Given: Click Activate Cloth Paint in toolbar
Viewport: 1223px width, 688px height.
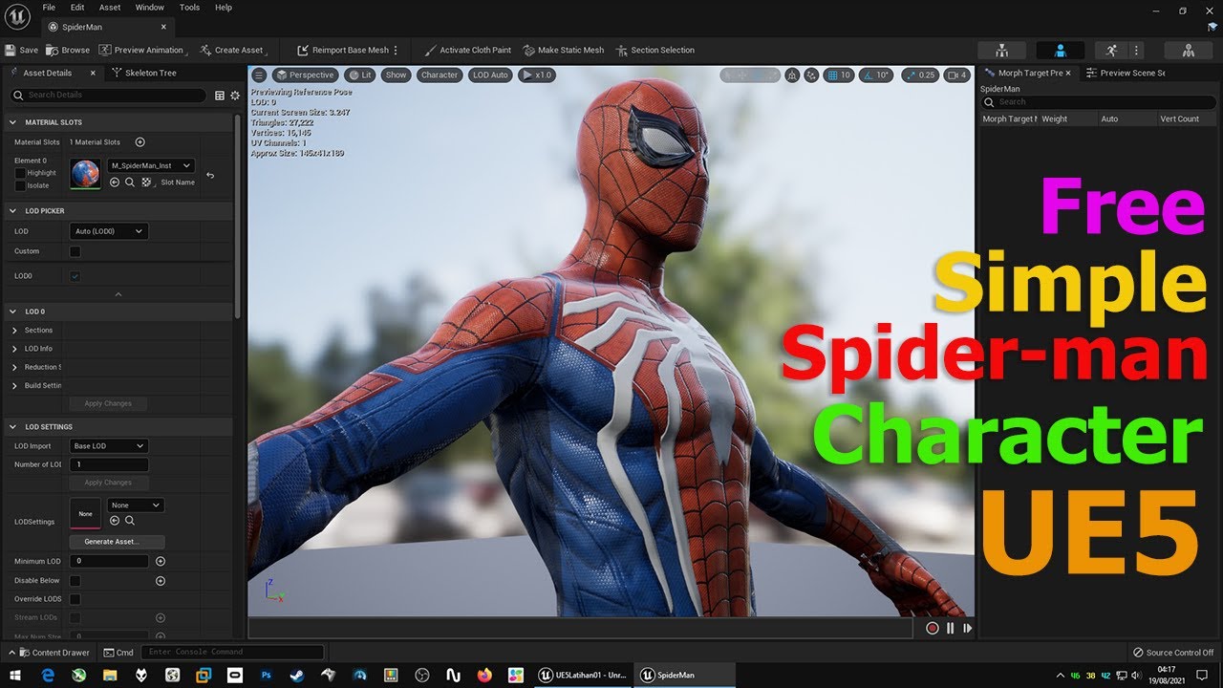Looking at the screenshot, I should pyautogui.click(x=467, y=51).
